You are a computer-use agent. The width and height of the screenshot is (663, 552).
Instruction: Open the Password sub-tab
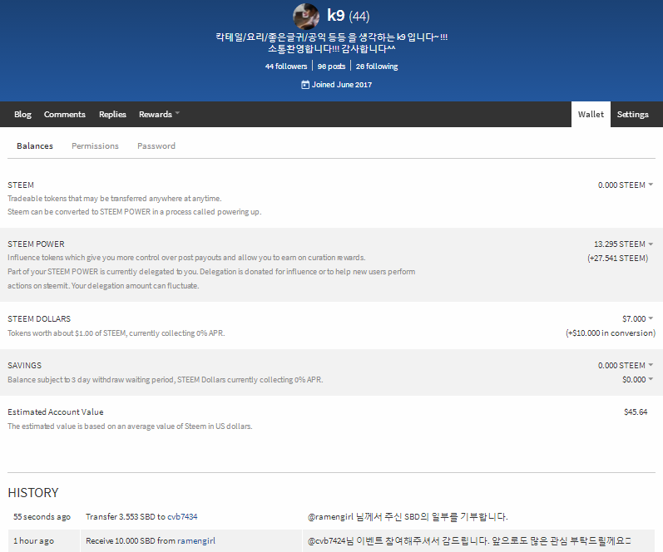(x=156, y=145)
